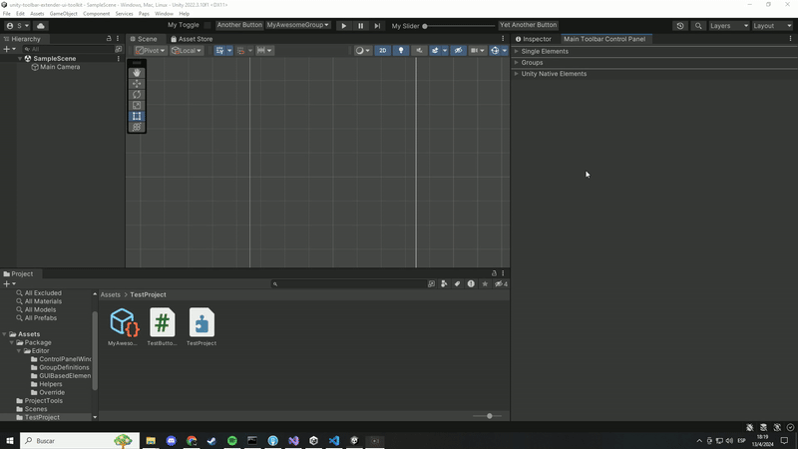798x449 pixels.
Task: Open the Layout dropdown
Action: pyautogui.click(x=772, y=26)
